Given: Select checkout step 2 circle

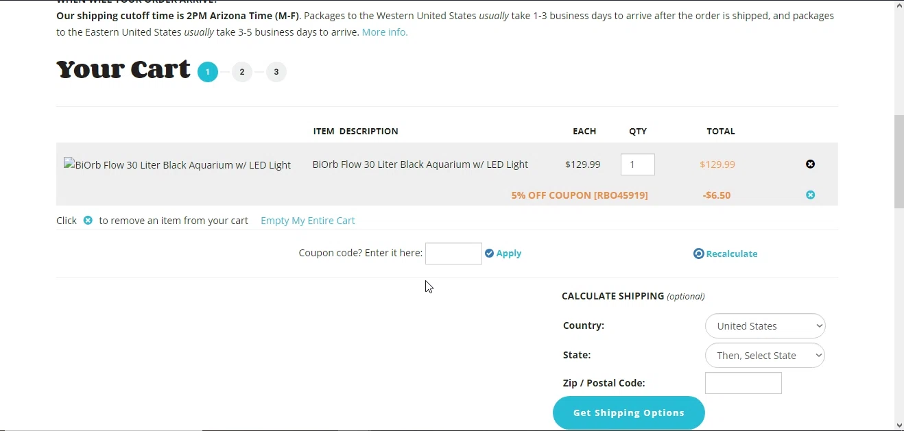Looking at the screenshot, I should coord(242,72).
